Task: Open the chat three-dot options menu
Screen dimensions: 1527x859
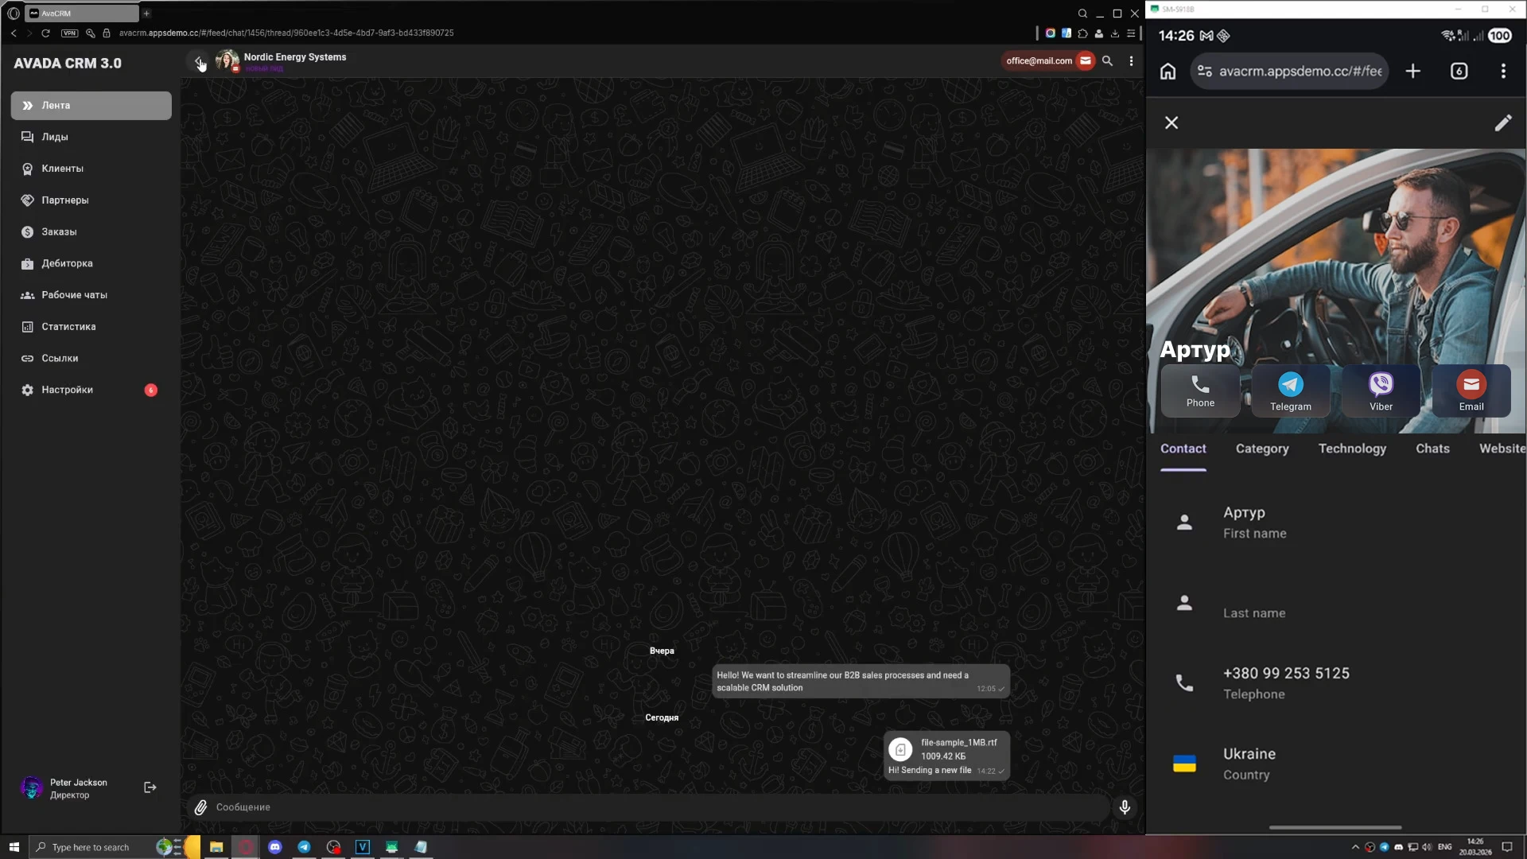Action: point(1131,60)
